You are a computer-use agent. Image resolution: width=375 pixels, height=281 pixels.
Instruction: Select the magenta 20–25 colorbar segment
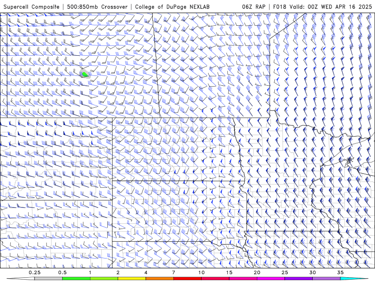click(271, 279)
